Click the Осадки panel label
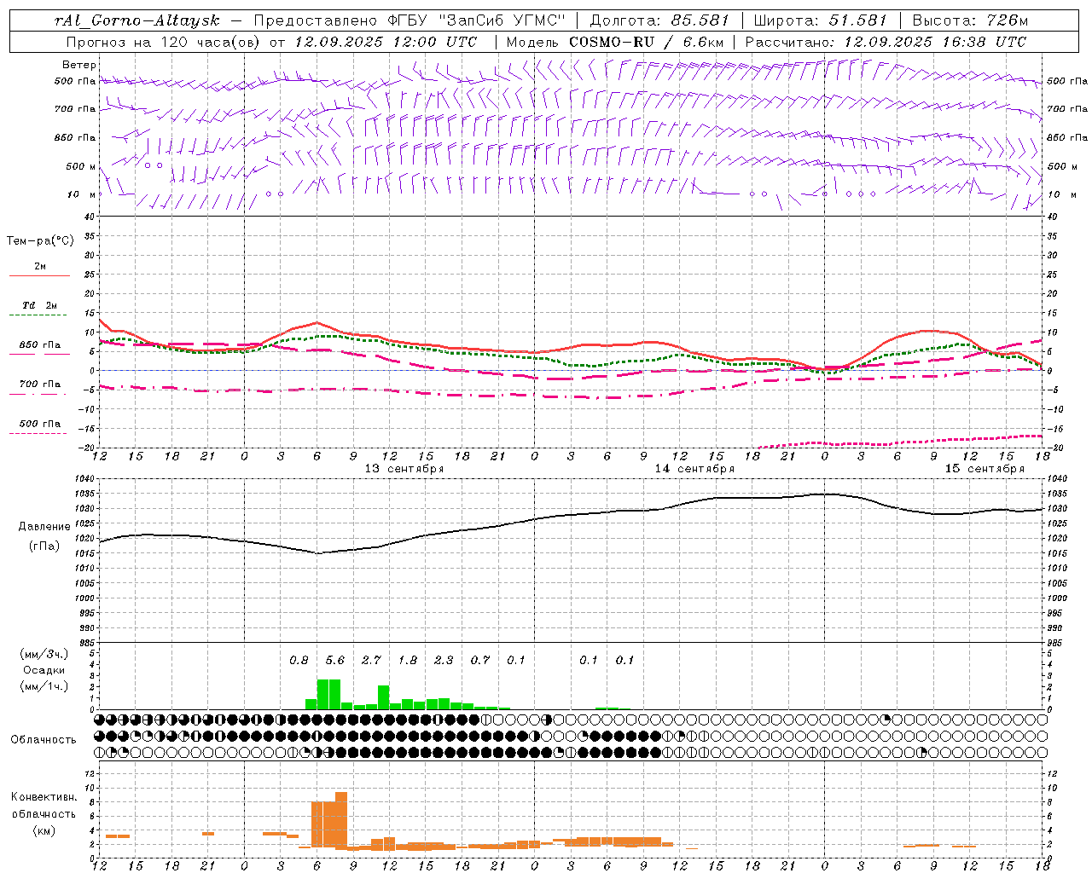The height and width of the screenshot is (873, 1092). pyautogui.click(x=44, y=670)
